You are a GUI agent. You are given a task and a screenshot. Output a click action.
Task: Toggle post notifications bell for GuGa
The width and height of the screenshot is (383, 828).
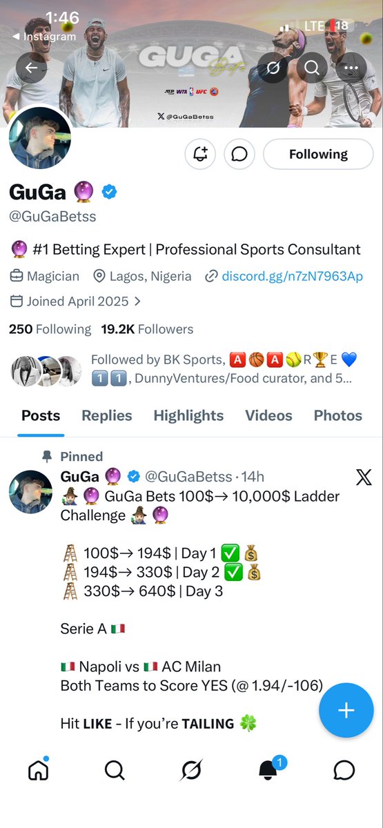coord(201,154)
